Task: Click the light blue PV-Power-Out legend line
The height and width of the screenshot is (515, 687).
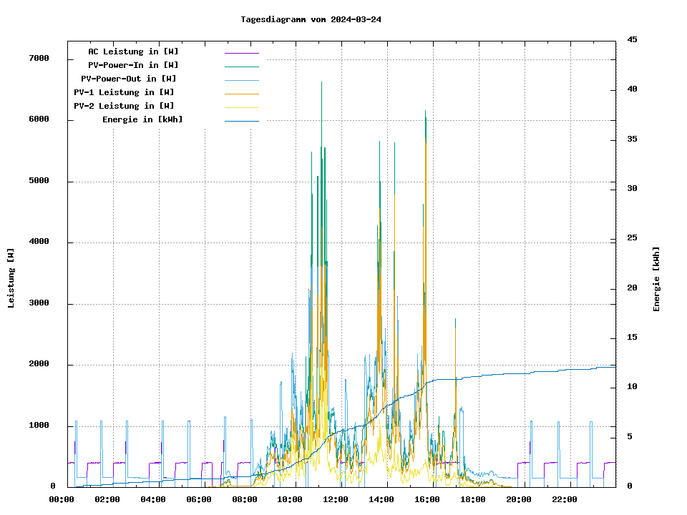Action: (241, 80)
